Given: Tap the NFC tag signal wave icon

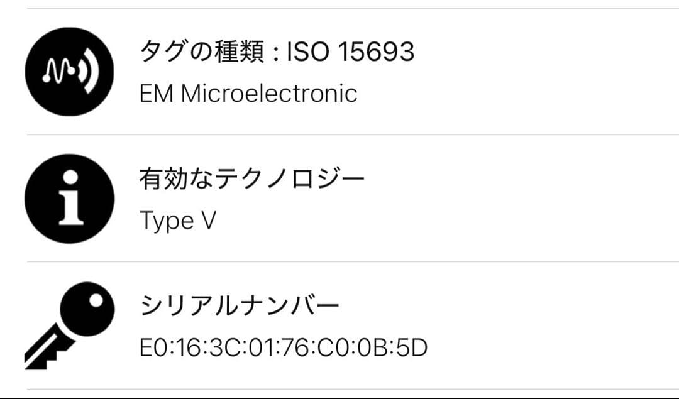Looking at the screenshot, I should pos(69,72).
